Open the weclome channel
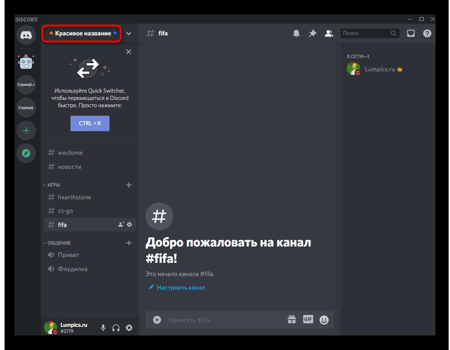This screenshot has width=450, height=350. pos(90,153)
